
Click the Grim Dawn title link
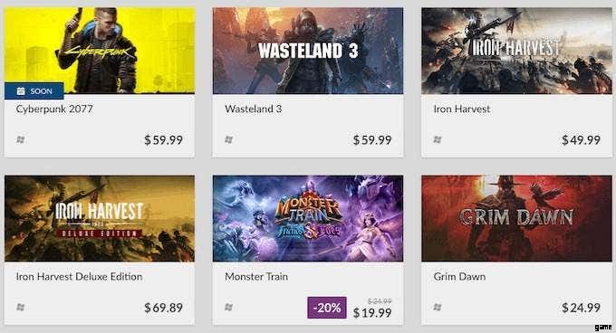(x=459, y=277)
